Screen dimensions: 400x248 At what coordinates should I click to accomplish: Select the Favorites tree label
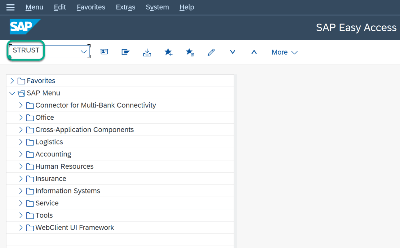coord(41,81)
